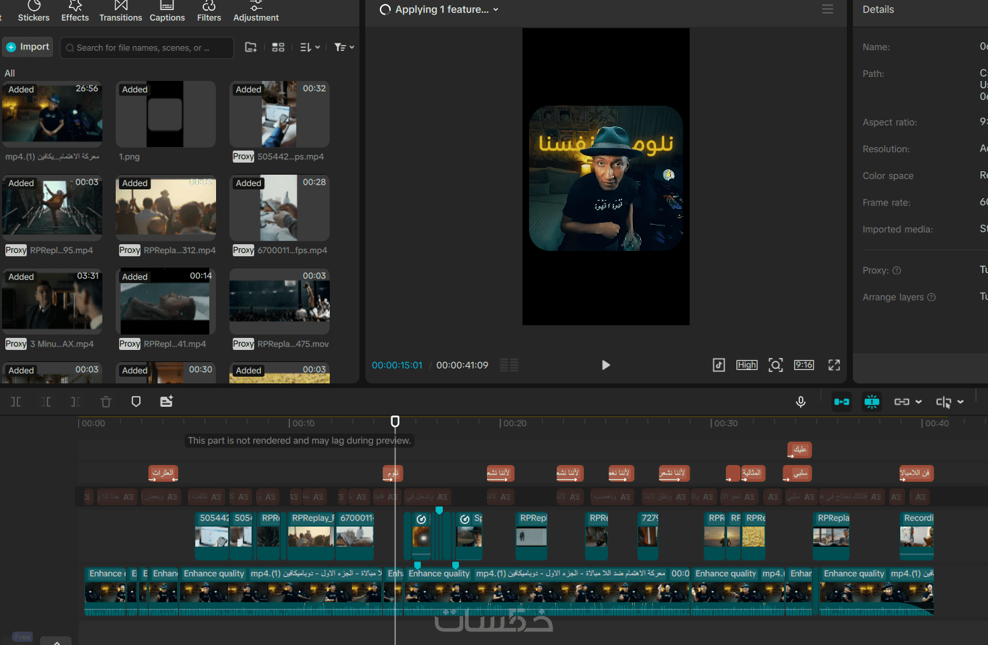This screenshot has height=645, width=988.
Task: Open the filter dropdown in media panel
Action: click(344, 48)
